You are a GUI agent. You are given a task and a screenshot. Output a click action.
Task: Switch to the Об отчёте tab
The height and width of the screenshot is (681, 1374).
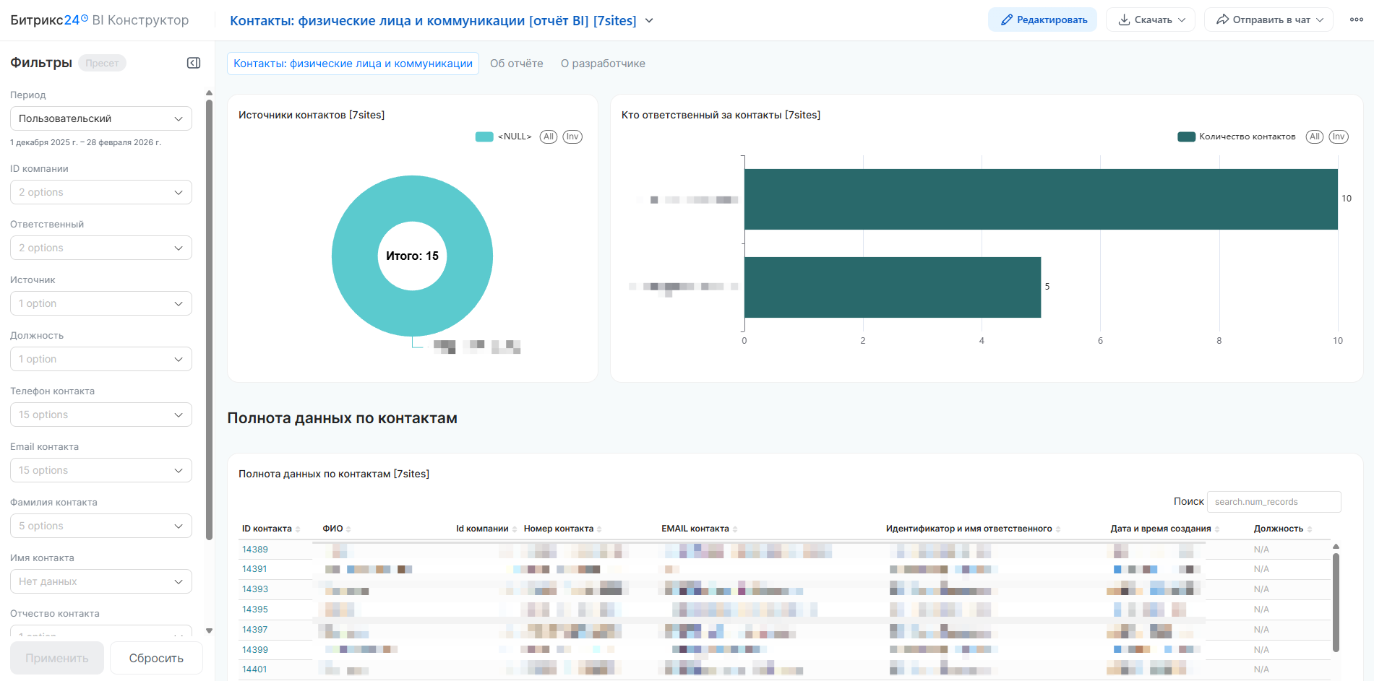click(x=517, y=64)
